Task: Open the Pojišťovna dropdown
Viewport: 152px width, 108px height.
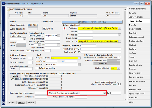Action: [x=119, y=28]
